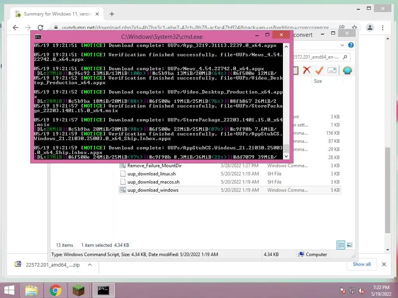The image size is (398, 298).
Task: Click the muted volume tray icon
Action: [x=361, y=291]
